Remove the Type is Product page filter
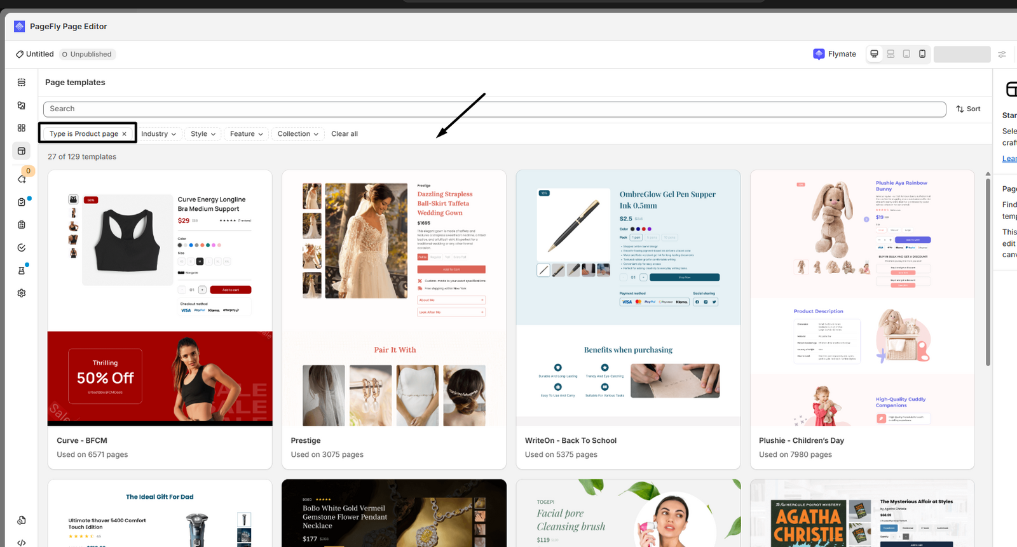Viewport: 1017px width, 547px height. tap(124, 134)
